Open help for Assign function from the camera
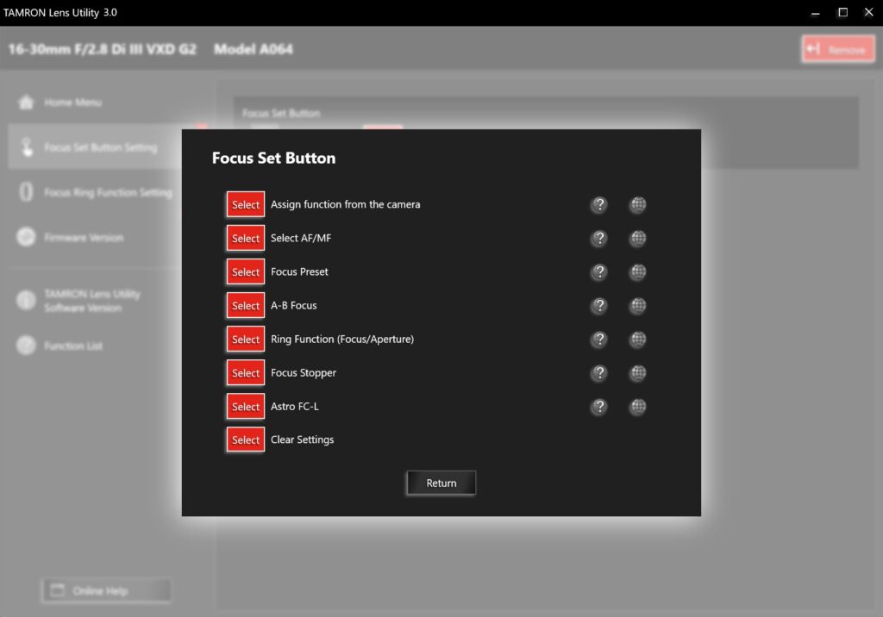Screen dimensions: 883x617 click(599, 204)
